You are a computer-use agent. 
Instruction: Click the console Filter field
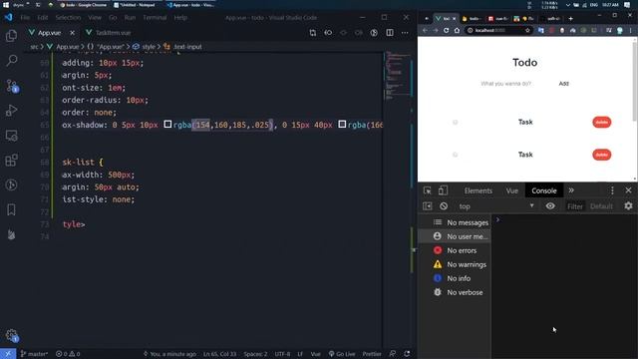coord(575,206)
